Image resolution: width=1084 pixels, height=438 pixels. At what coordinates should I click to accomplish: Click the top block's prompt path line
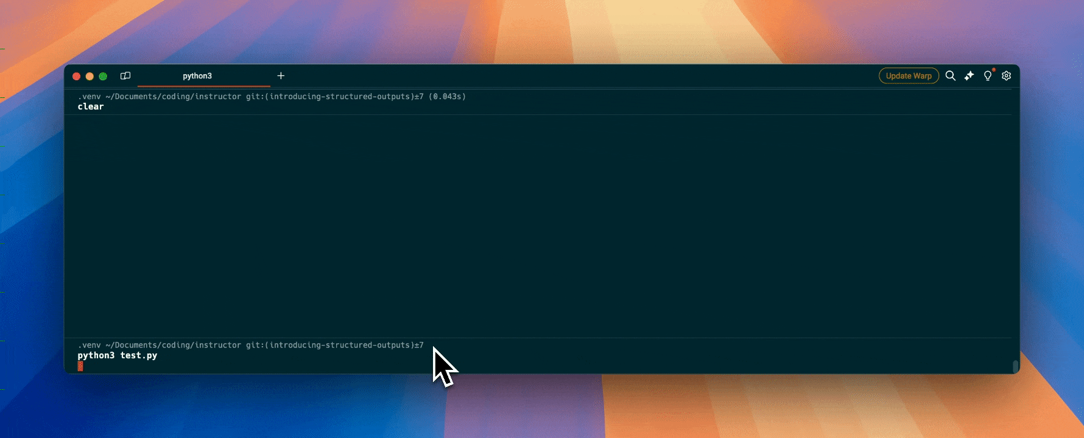click(244, 97)
